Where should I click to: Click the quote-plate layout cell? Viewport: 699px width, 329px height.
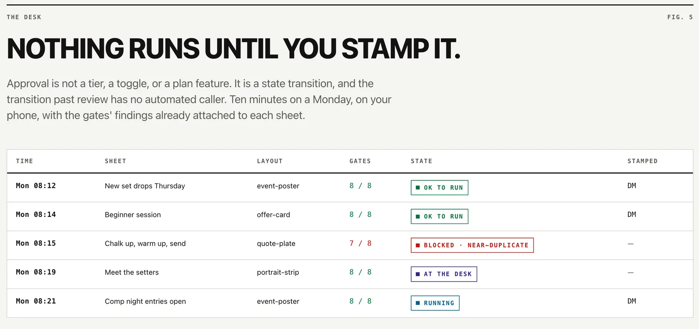pos(276,244)
